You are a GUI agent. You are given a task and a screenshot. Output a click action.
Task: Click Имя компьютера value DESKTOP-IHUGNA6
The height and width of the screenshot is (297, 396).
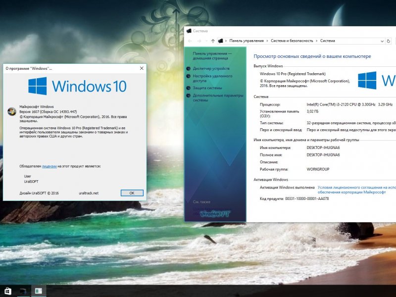323,148
